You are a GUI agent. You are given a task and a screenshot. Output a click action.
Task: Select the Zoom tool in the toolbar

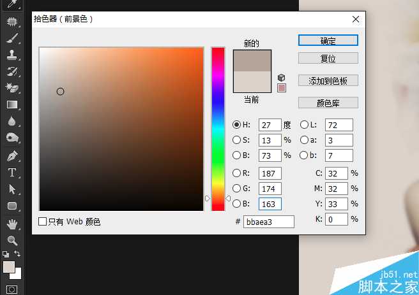coord(11,240)
